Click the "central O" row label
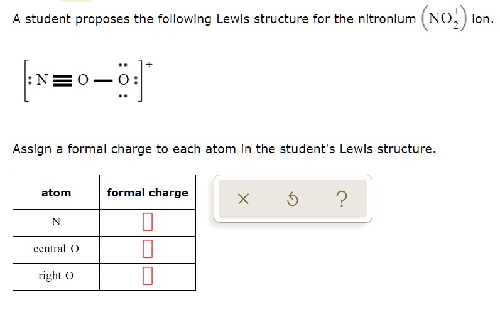The width and height of the screenshot is (500, 312). 56,249
